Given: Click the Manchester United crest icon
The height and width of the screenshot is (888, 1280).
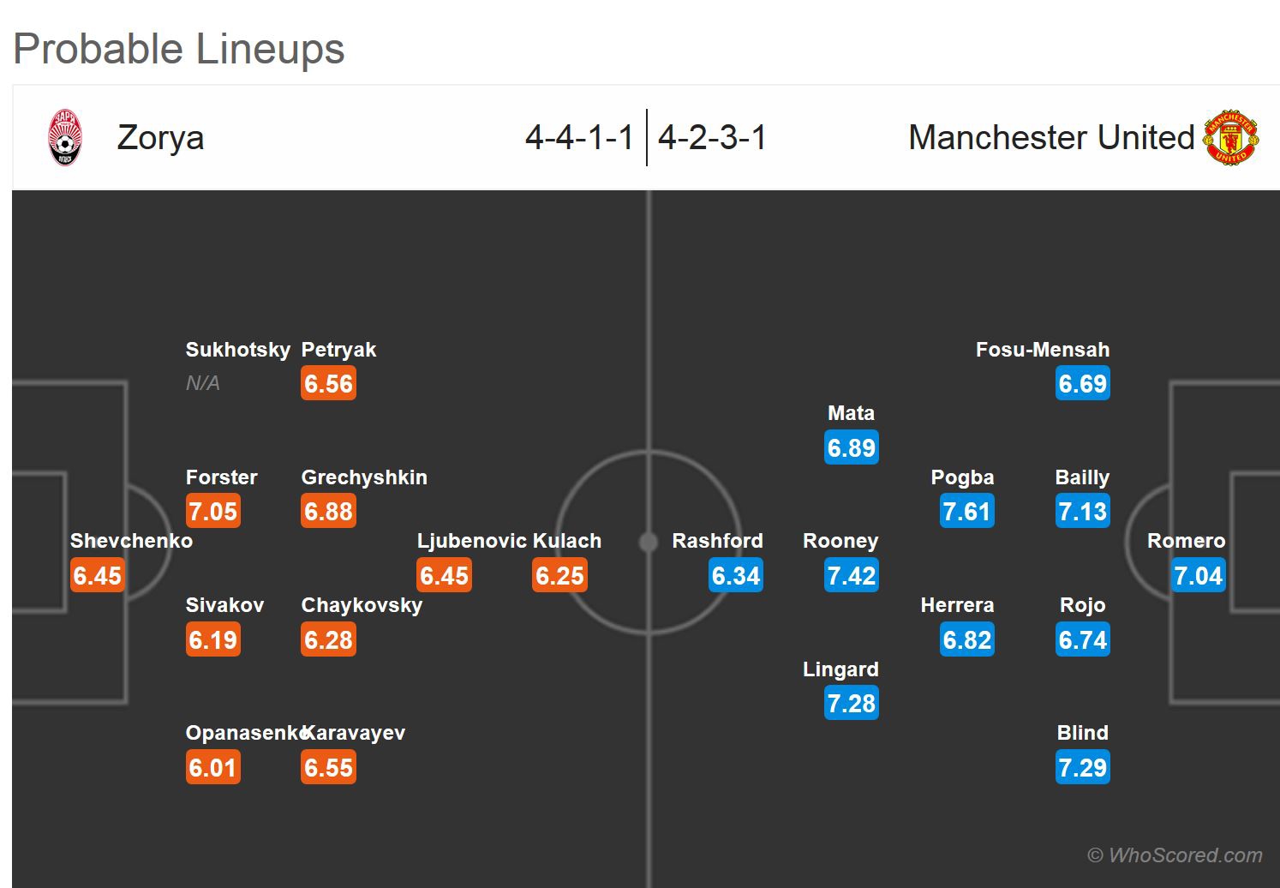Looking at the screenshot, I should (1230, 137).
